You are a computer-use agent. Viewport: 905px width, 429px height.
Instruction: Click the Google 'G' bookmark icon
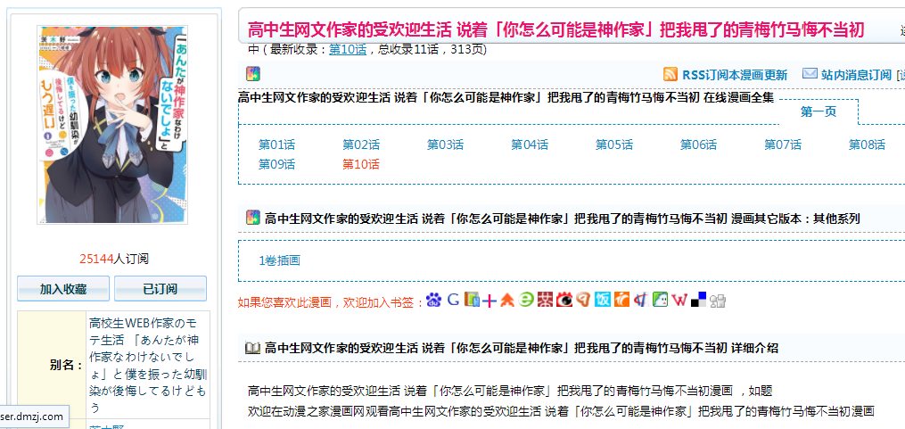pyautogui.click(x=453, y=301)
